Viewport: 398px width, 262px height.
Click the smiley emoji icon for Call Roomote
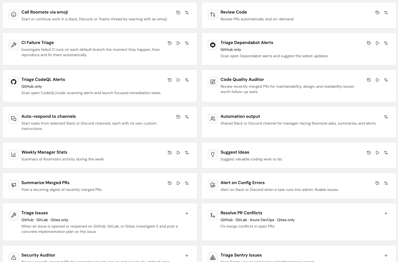[x=14, y=14]
